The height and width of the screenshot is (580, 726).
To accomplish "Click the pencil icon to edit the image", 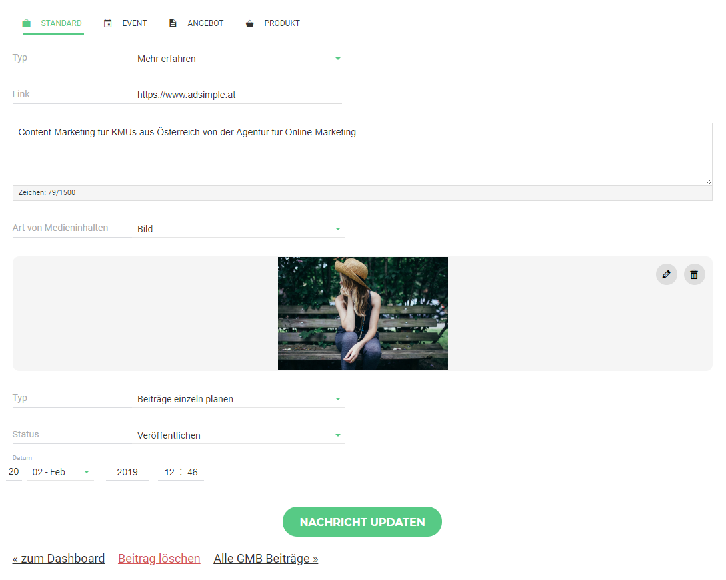I will pos(666,274).
